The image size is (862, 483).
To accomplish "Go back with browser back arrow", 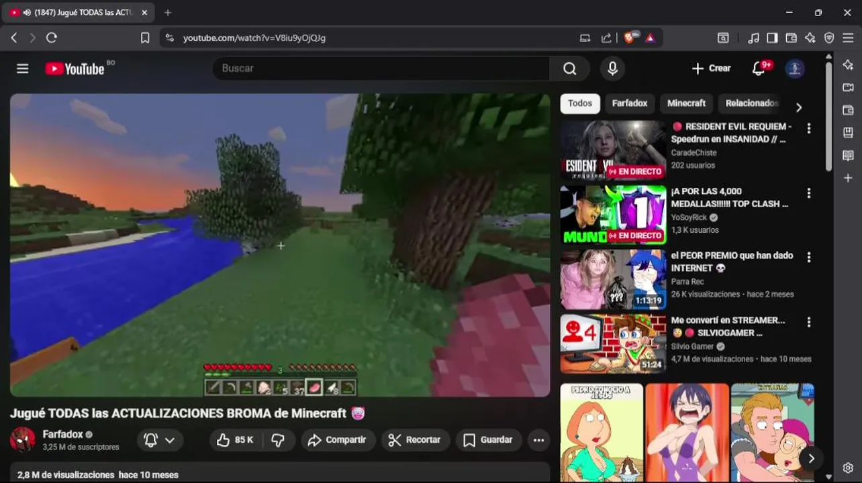I will click(x=14, y=38).
